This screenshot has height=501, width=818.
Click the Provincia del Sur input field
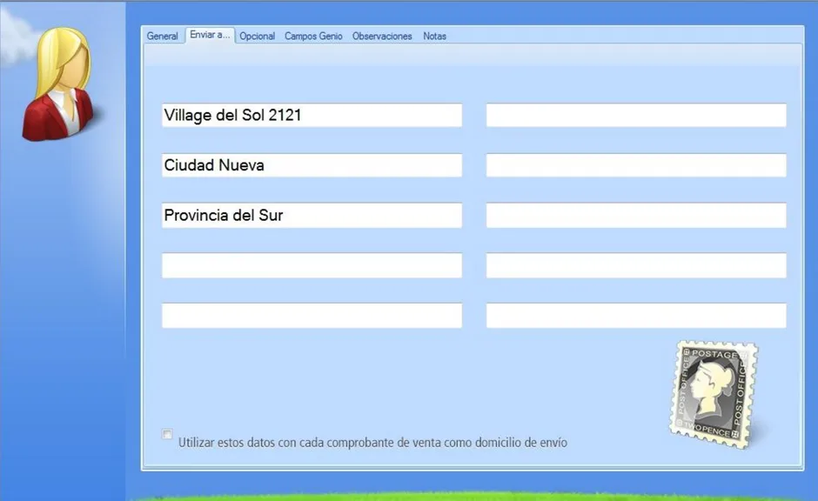312,216
